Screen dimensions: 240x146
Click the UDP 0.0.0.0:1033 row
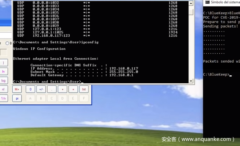(x=97, y=6)
